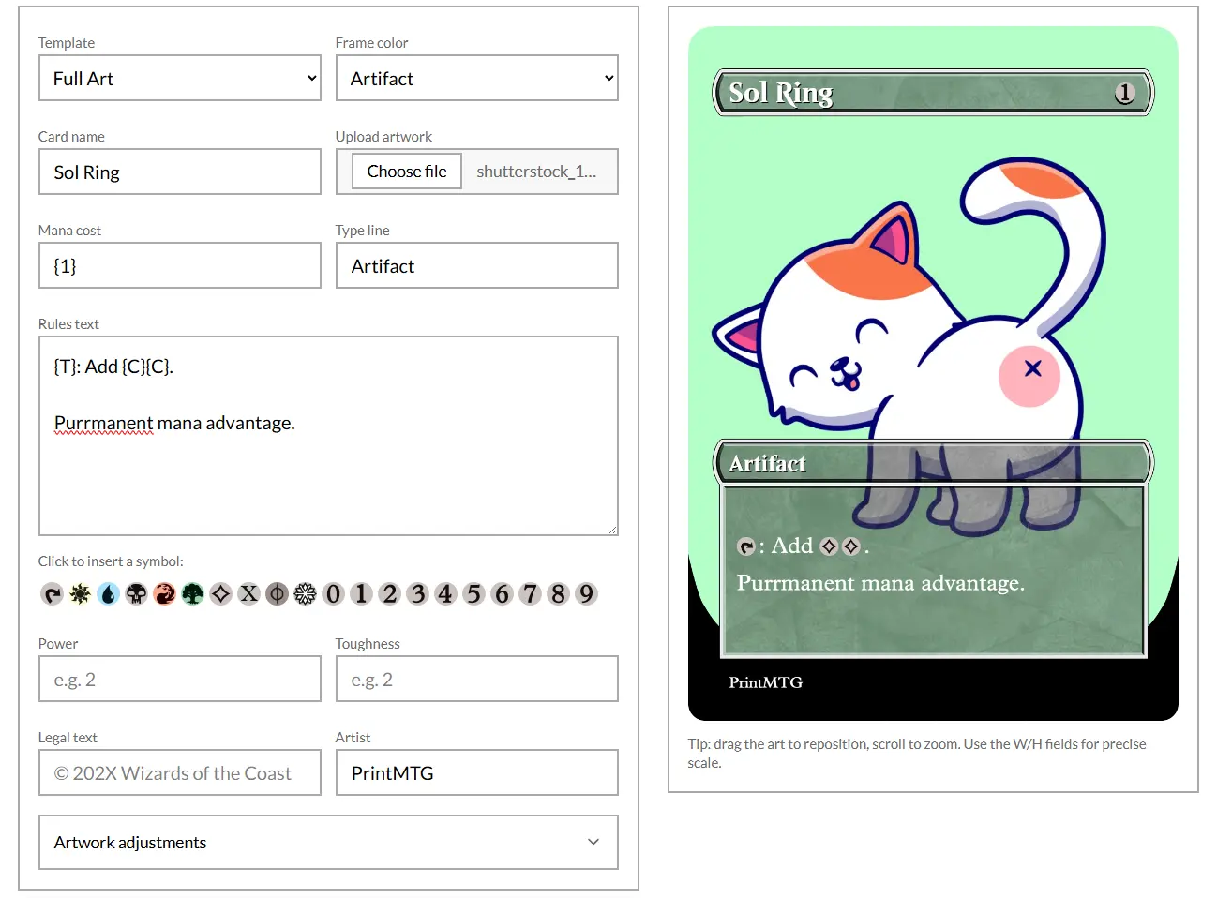This screenshot has width=1232, height=898.
Task: Insert the colorless diamond mana symbol
Action: click(x=221, y=594)
